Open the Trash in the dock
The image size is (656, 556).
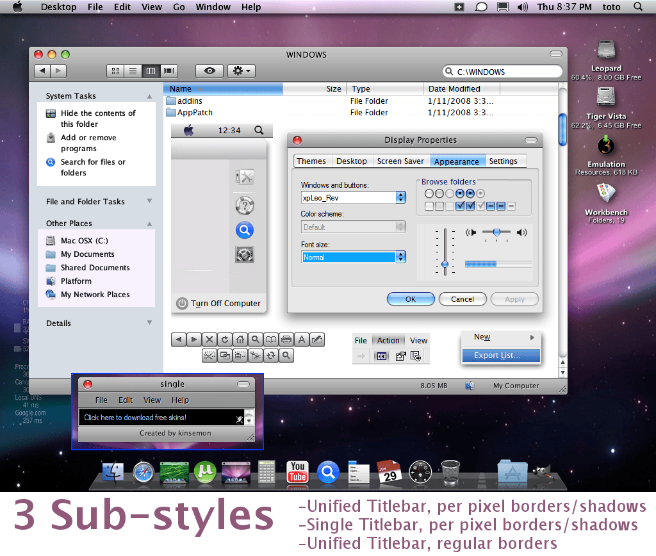coord(450,473)
